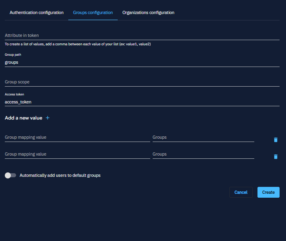Click the first Group mapping value field

77,138
